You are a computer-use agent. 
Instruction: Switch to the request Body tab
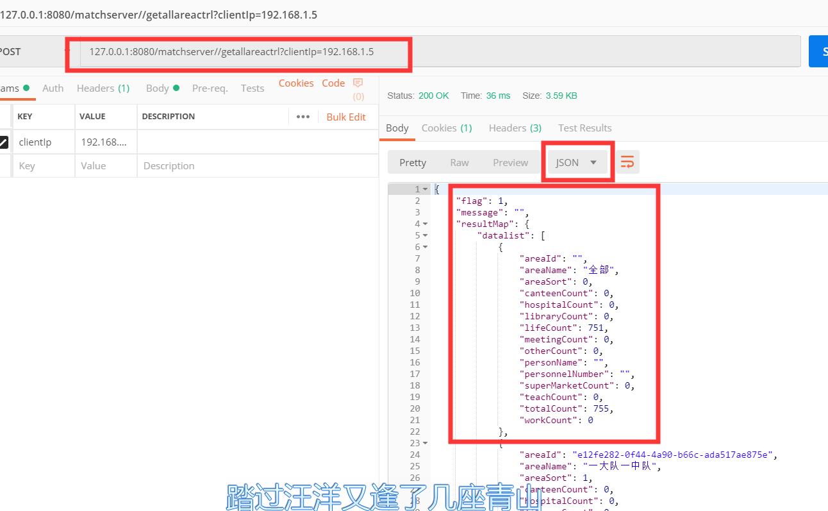click(162, 88)
